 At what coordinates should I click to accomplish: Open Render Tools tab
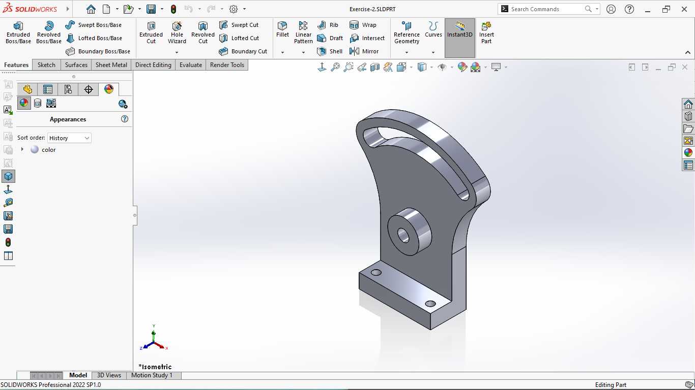(x=227, y=65)
